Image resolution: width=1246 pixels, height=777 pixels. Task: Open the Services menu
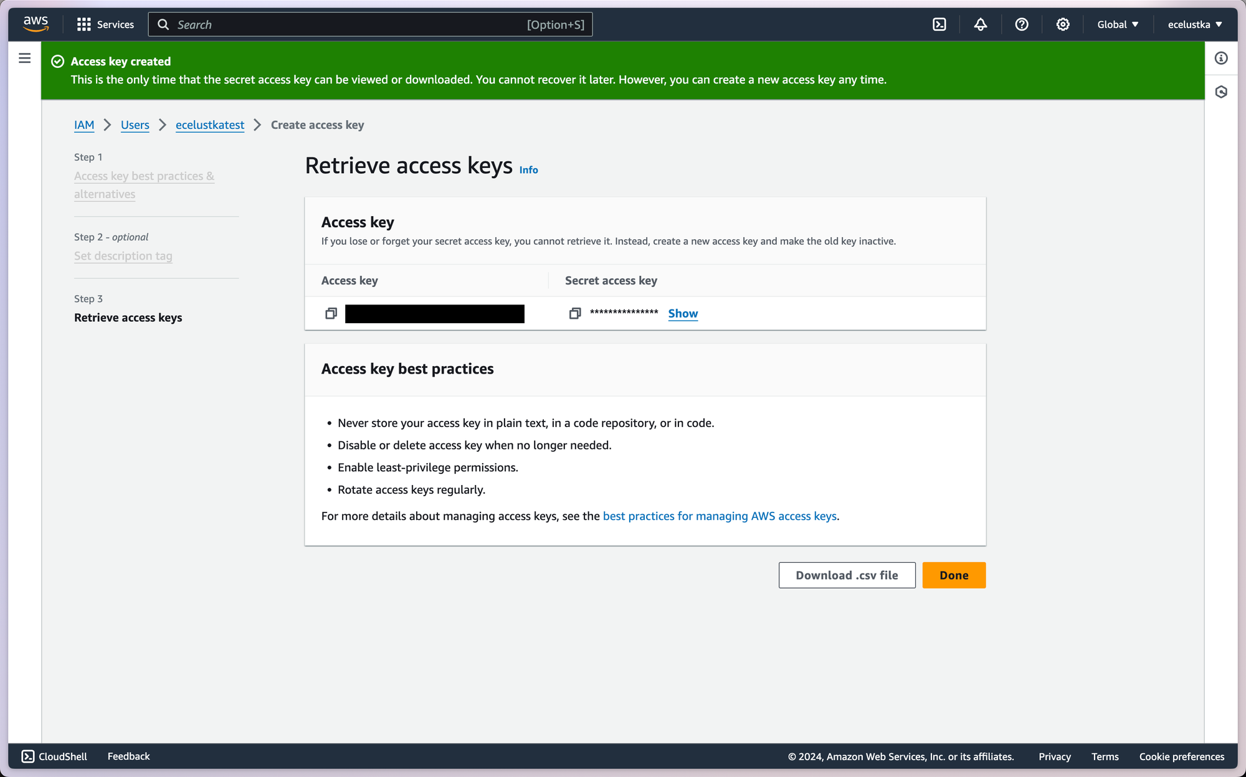[x=105, y=24]
